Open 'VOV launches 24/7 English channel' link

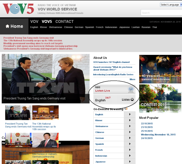[111, 62]
